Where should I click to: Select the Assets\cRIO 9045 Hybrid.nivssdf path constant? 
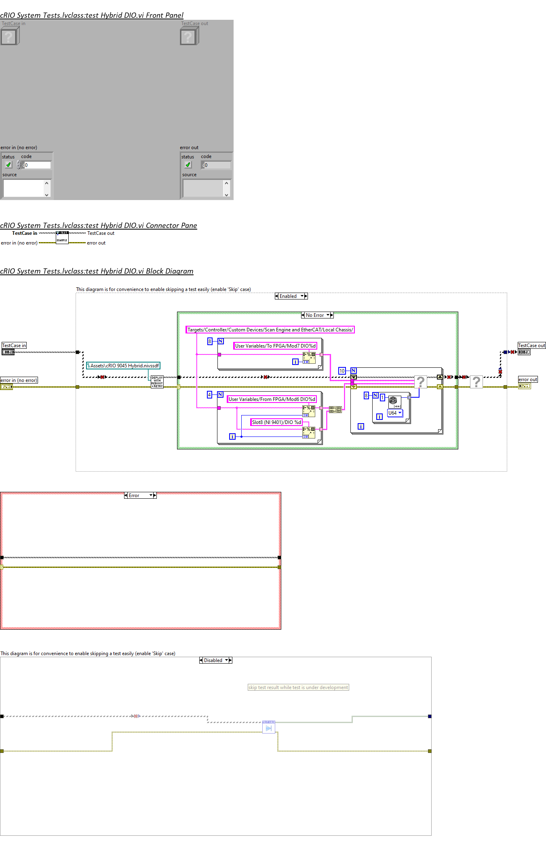pos(123,366)
